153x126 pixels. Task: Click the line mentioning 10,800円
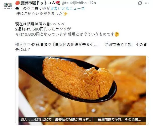pos(65,34)
